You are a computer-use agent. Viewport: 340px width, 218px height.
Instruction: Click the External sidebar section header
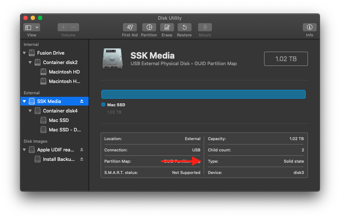(x=32, y=93)
